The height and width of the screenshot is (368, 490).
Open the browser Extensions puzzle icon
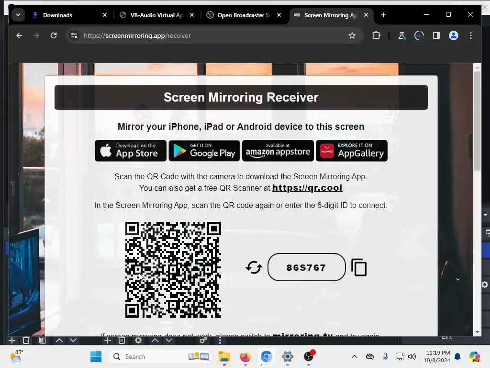click(376, 35)
